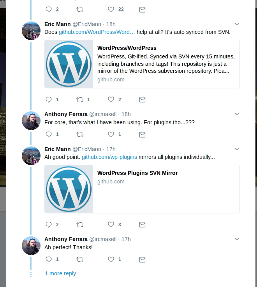257x287 pixels.
Task: Reply to Eric Mann's wp-plugins tweet
Action: [49, 225]
